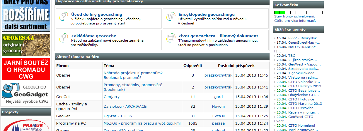Open prazskychytrak profile in the 11:45 row

point(218,75)
